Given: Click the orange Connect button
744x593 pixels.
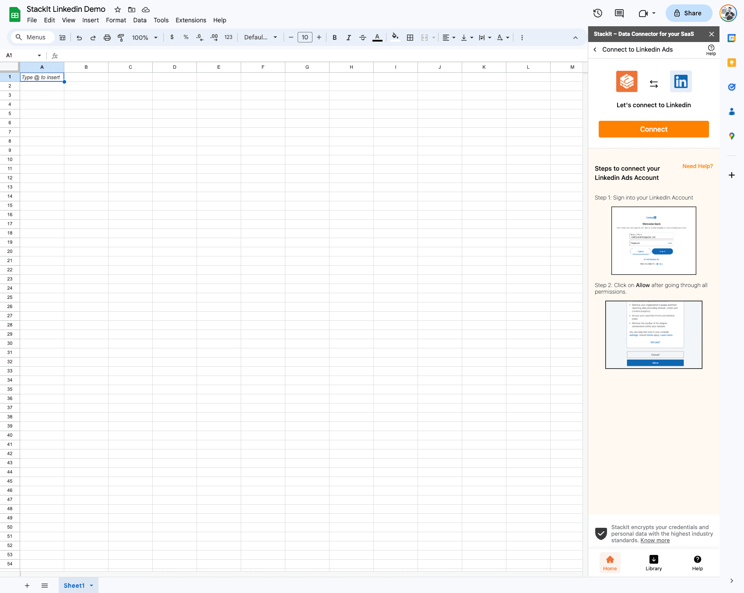Looking at the screenshot, I should (x=654, y=129).
